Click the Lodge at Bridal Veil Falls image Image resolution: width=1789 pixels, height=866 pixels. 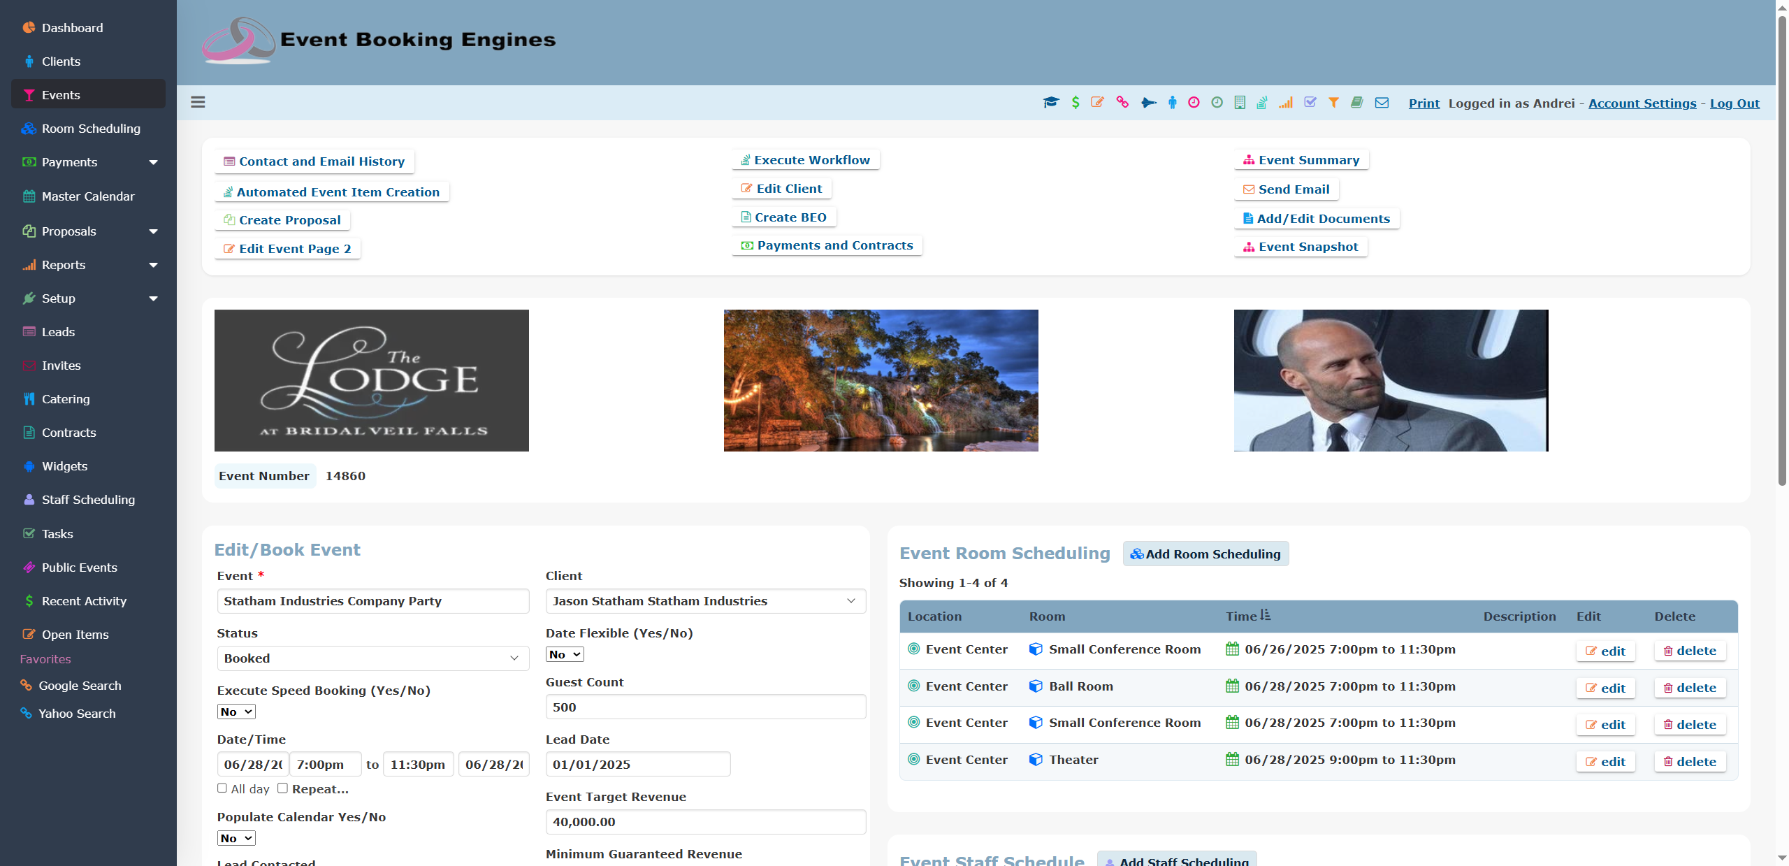[372, 380]
